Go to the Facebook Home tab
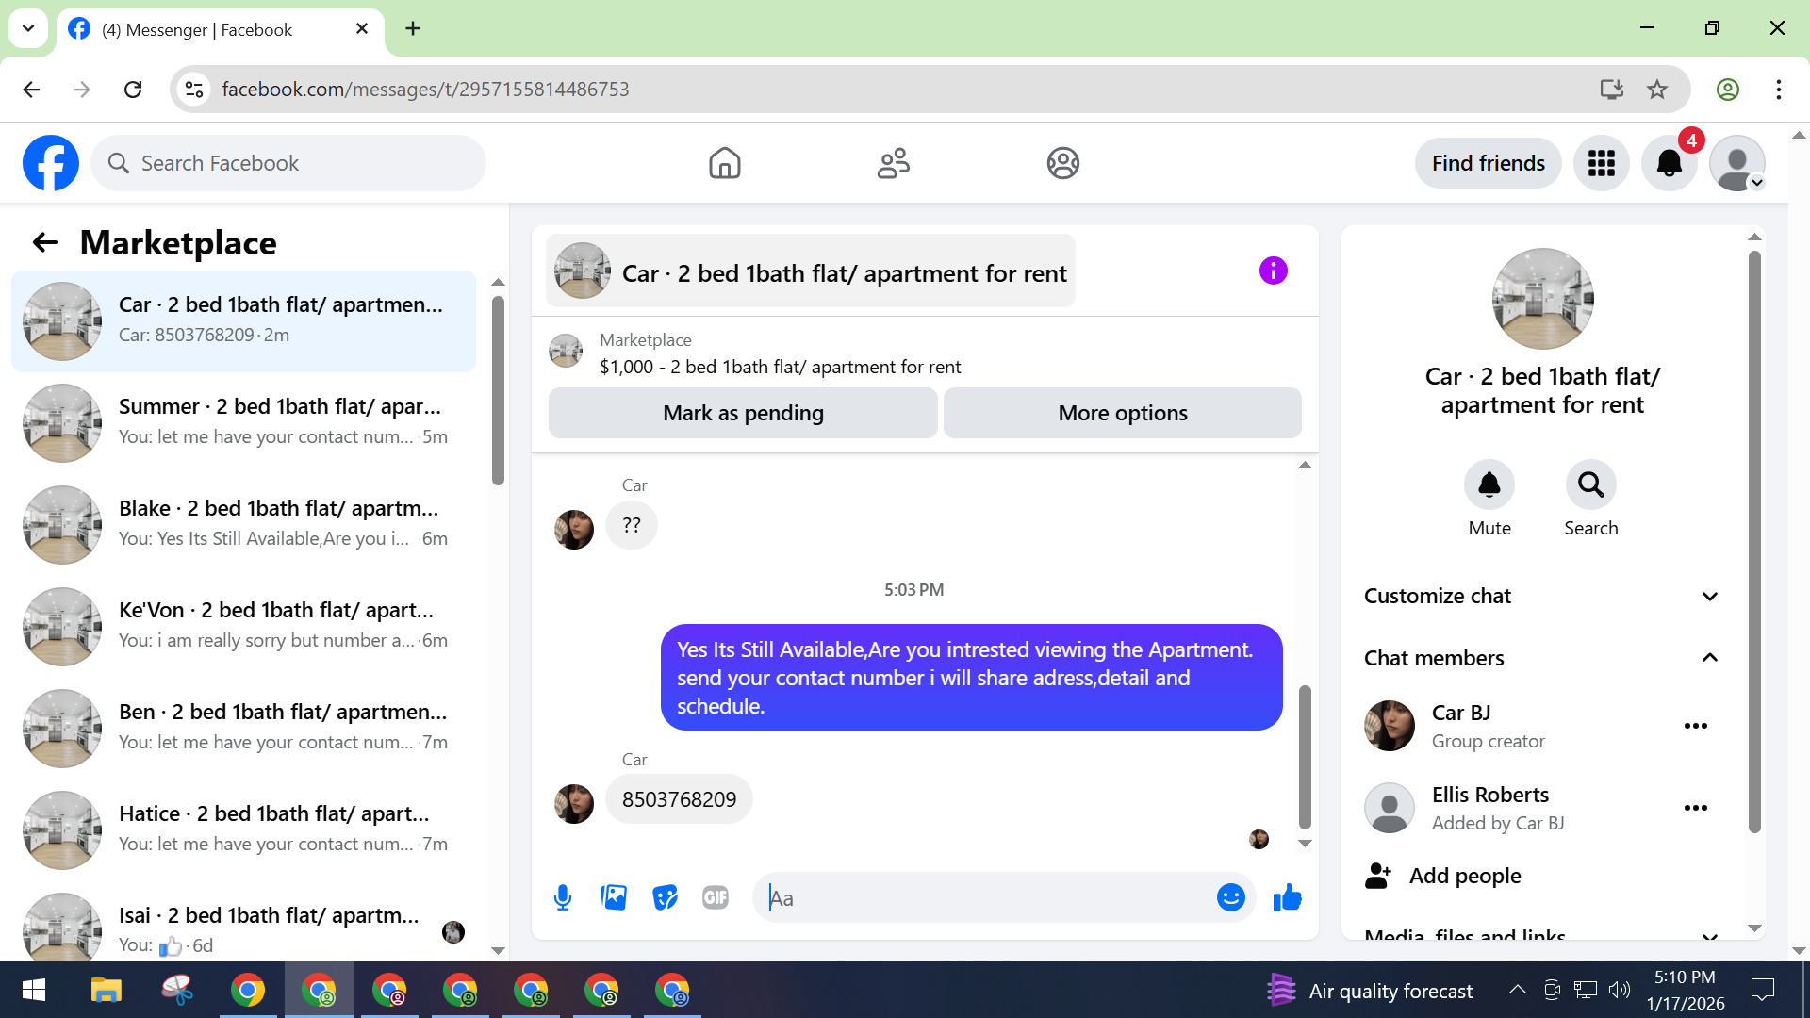 point(724,163)
